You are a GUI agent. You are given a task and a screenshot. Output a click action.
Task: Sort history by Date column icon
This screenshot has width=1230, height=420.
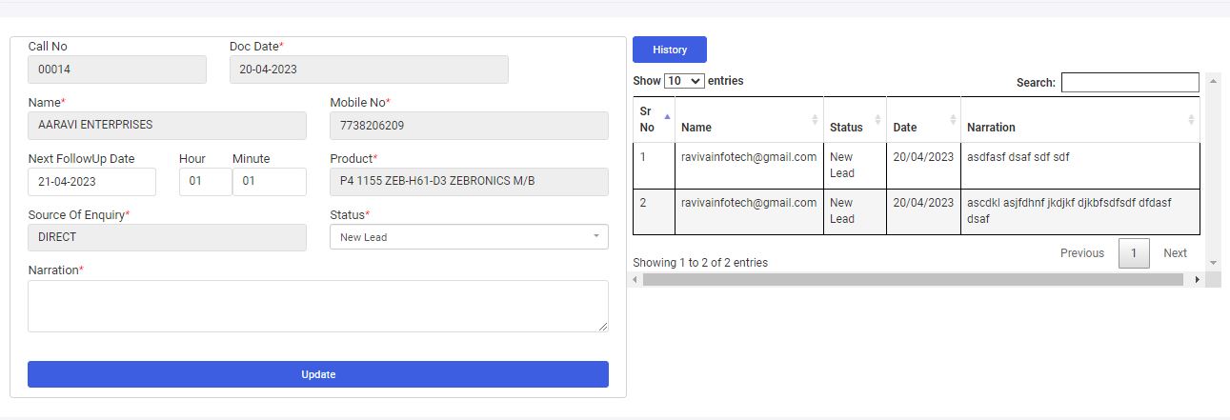[x=953, y=119]
